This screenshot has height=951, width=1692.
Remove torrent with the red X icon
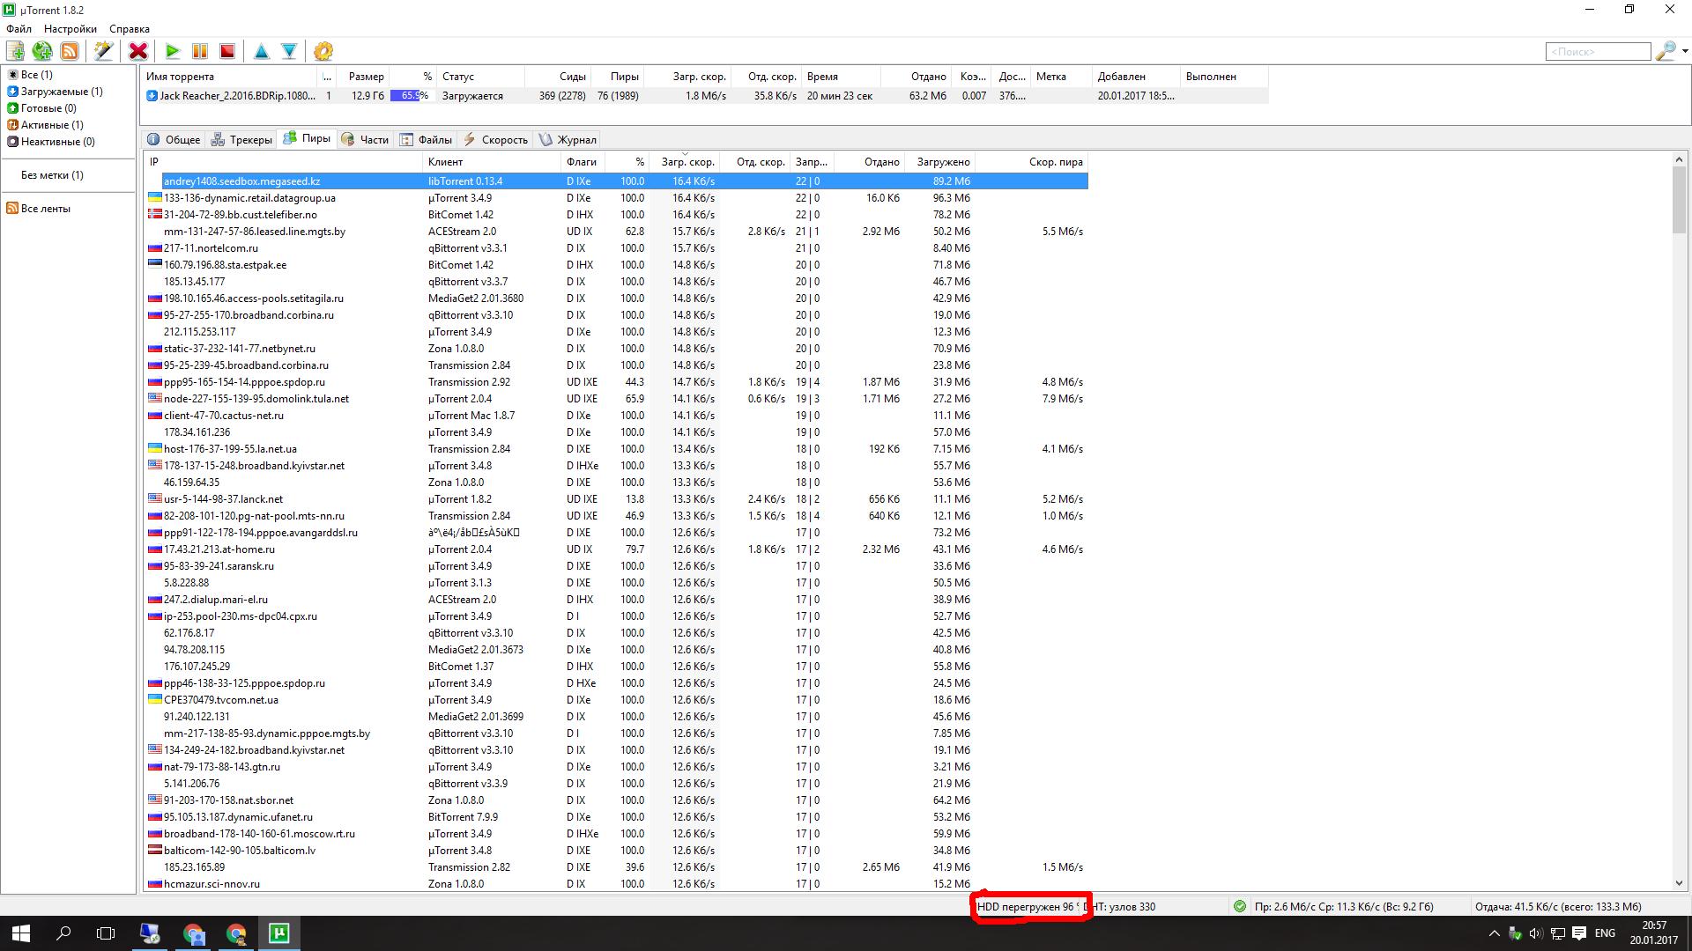tap(138, 51)
